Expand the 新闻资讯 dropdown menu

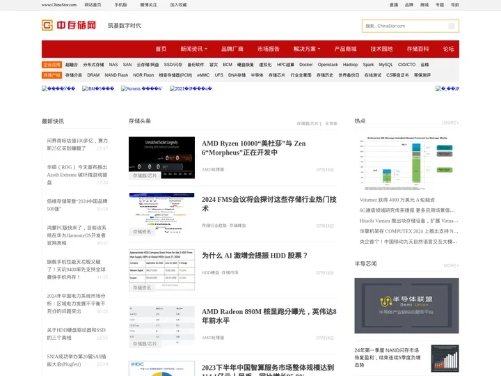(193, 49)
